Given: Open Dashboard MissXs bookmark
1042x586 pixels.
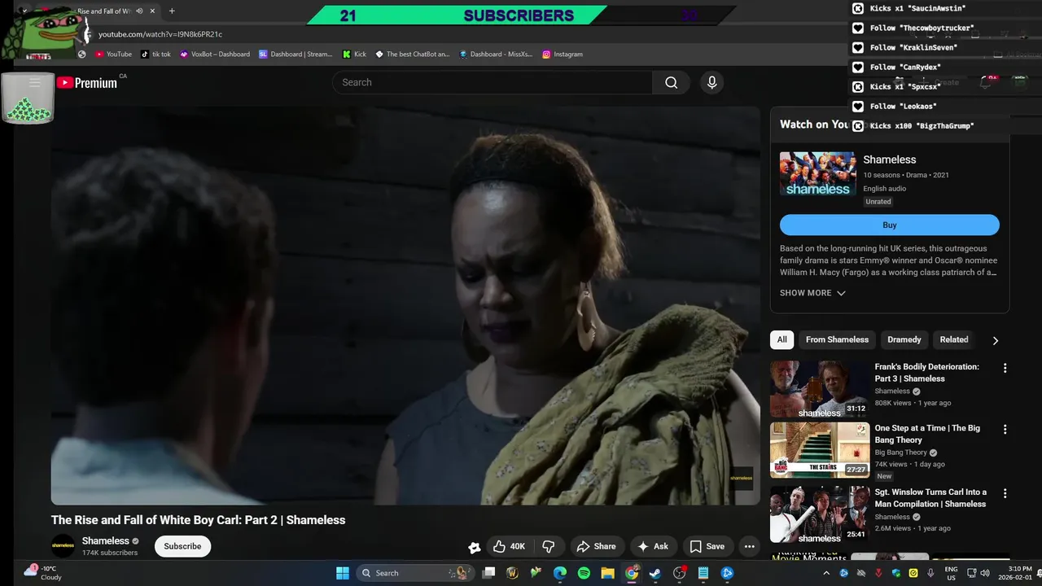Looking at the screenshot, I should click(x=496, y=54).
